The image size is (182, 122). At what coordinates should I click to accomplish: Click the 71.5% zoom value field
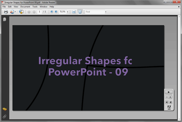[x=63, y=12]
